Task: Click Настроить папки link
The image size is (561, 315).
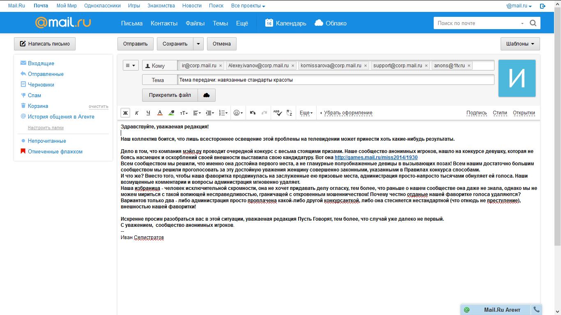Action: coord(46,128)
